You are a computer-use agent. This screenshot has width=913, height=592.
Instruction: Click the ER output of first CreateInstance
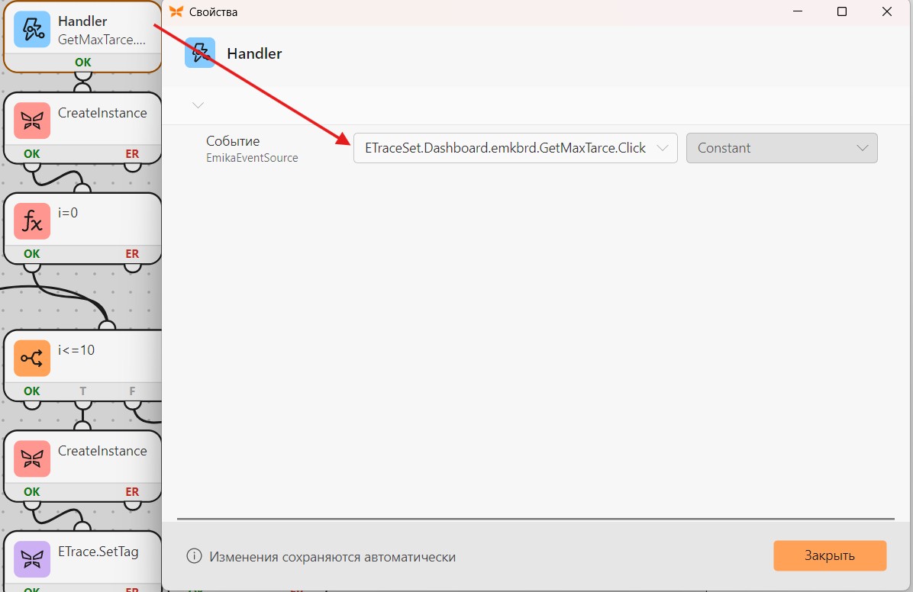pyautogui.click(x=132, y=154)
